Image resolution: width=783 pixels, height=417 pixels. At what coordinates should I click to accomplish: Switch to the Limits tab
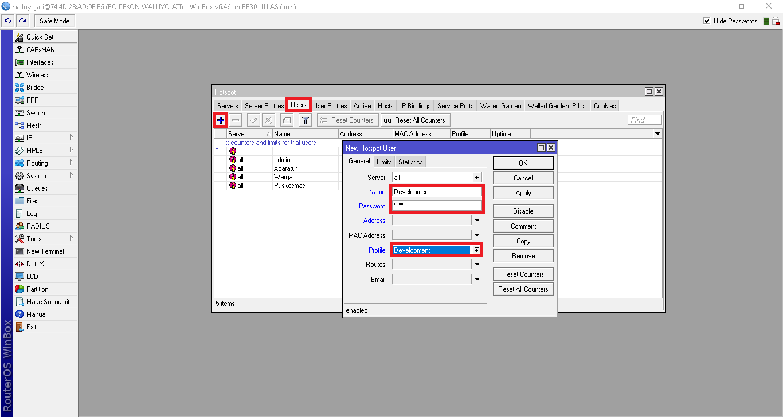(x=384, y=162)
